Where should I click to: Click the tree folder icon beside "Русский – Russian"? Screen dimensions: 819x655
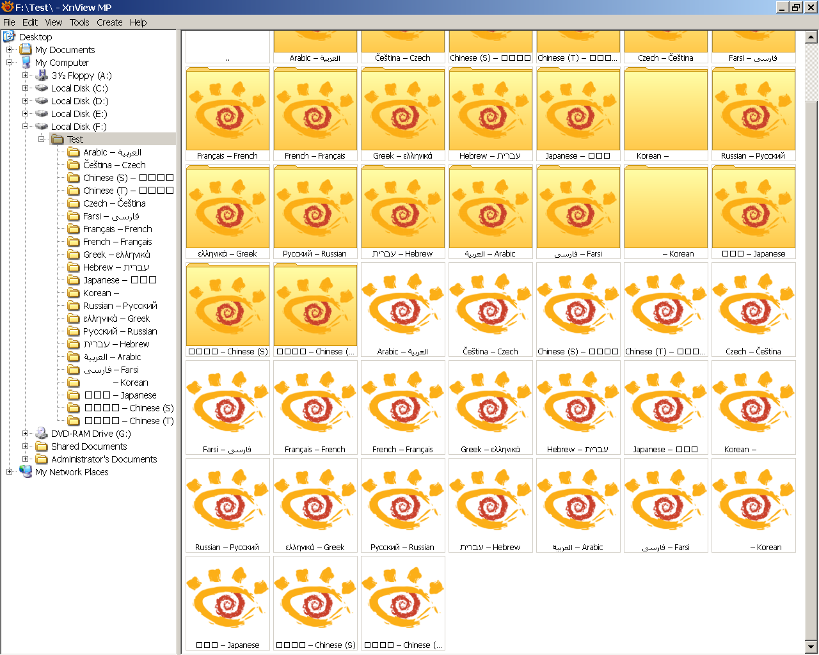(74, 331)
